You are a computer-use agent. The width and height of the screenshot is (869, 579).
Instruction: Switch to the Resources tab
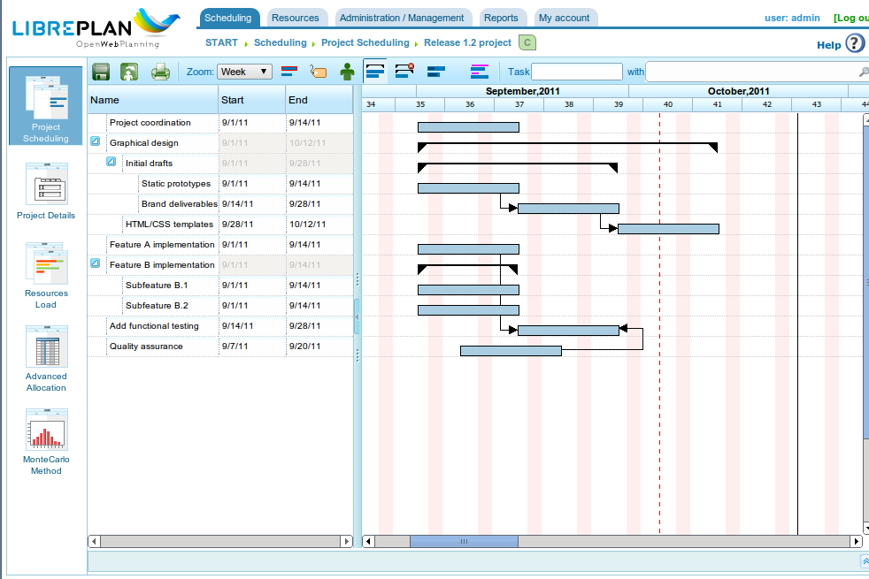pos(296,18)
